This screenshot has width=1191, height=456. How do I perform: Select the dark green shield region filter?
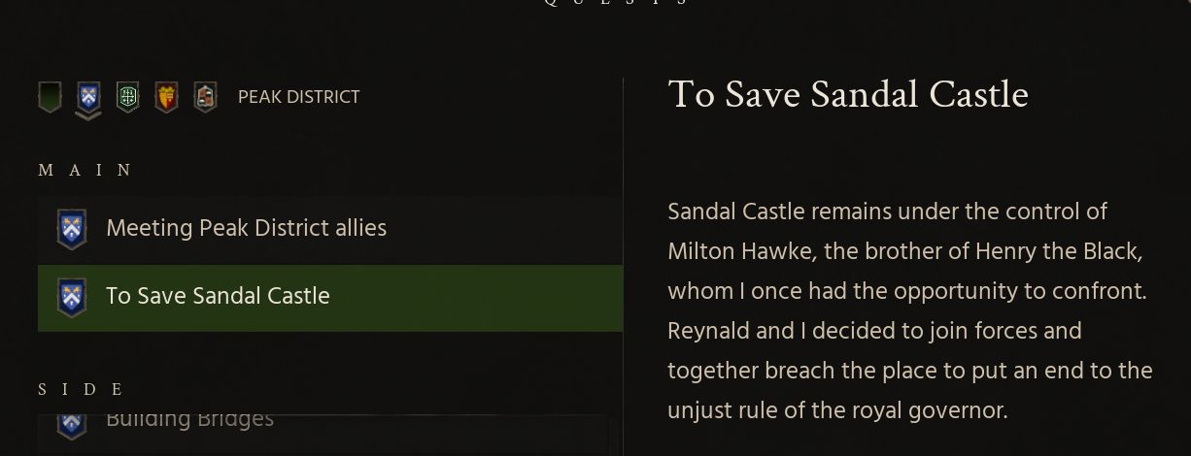[50, 97]
